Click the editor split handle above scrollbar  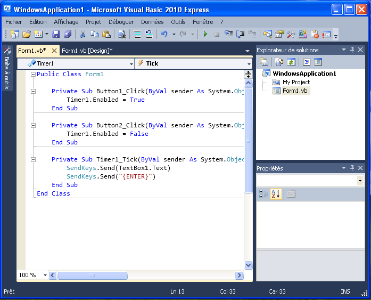tap(248, 75)
